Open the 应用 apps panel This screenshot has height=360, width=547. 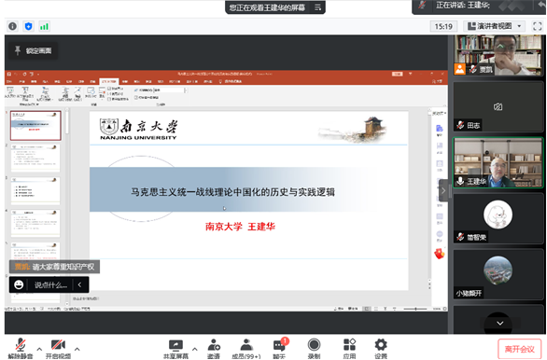point(349,348)
